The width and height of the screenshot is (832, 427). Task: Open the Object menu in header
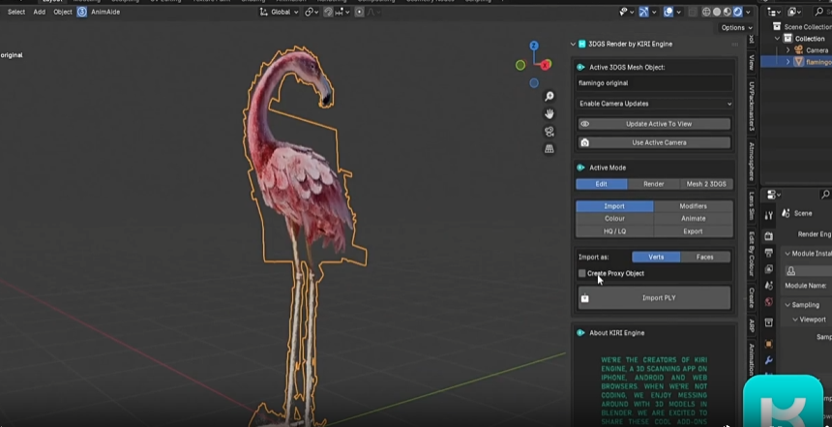click(x=63, y=13)
